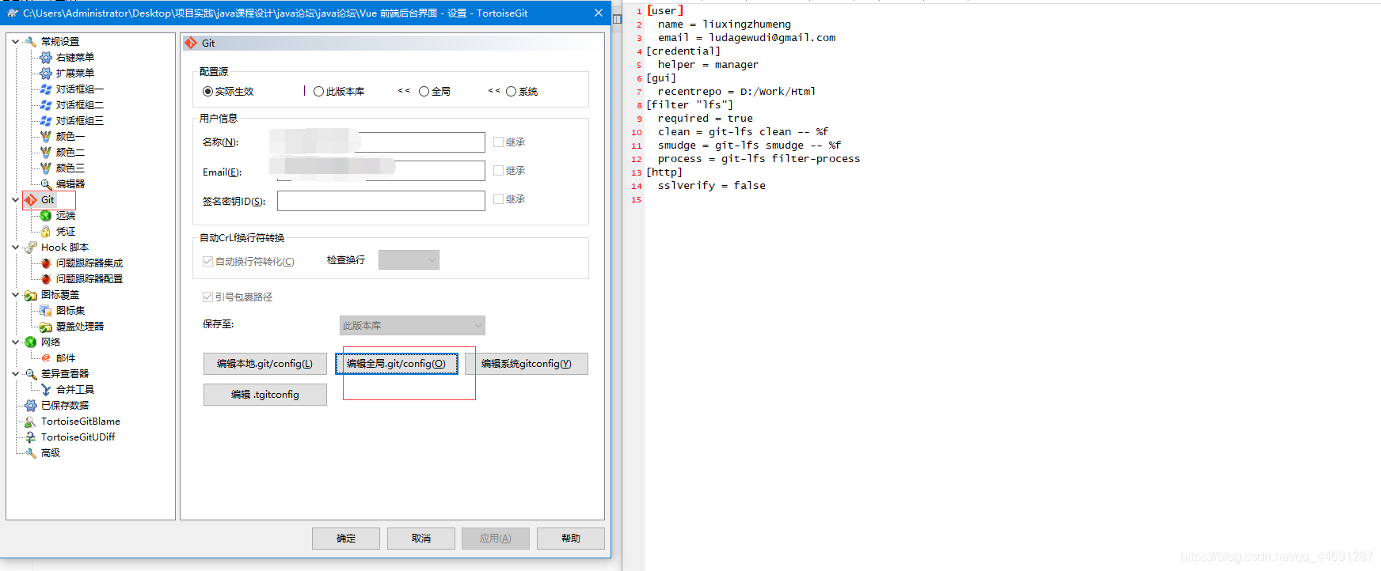Select the 扩展菜单 gear icon

46,74
